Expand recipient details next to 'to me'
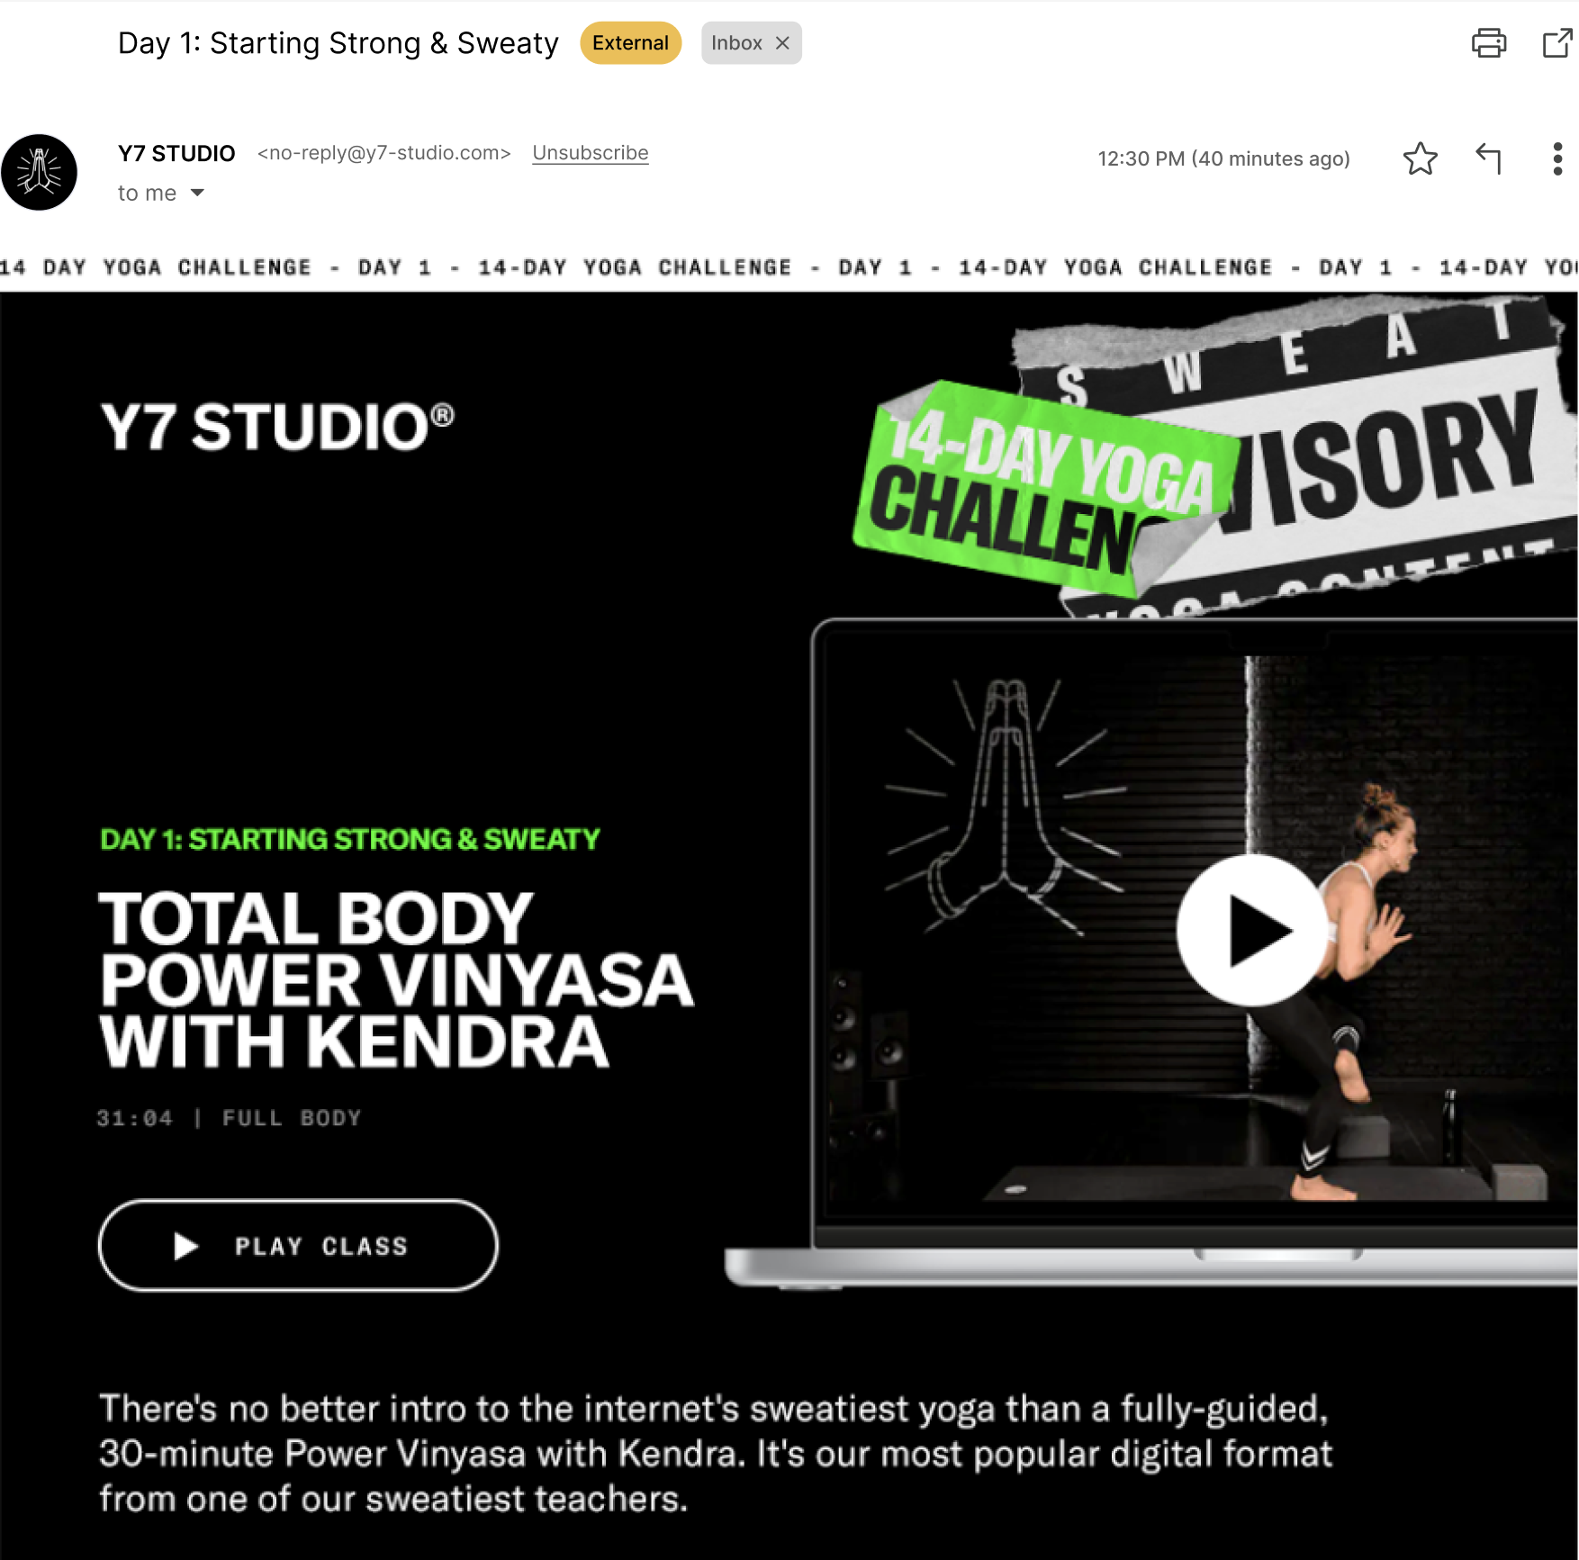 tap(197, 193)
